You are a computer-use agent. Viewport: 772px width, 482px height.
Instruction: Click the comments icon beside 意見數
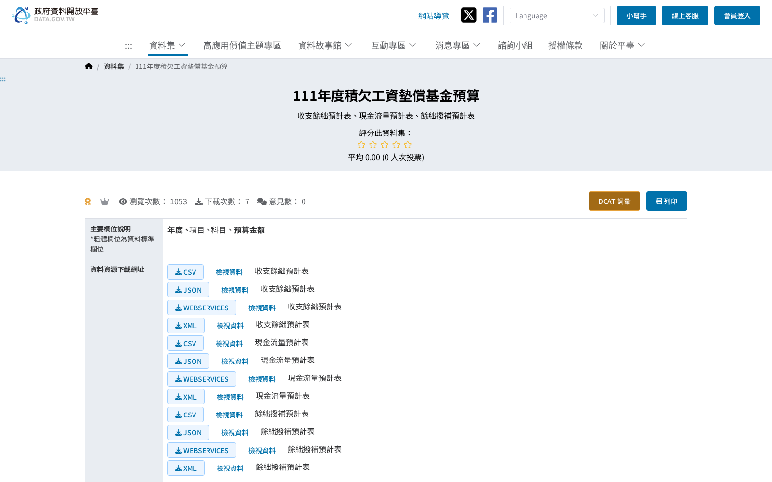tap(262, 201)
